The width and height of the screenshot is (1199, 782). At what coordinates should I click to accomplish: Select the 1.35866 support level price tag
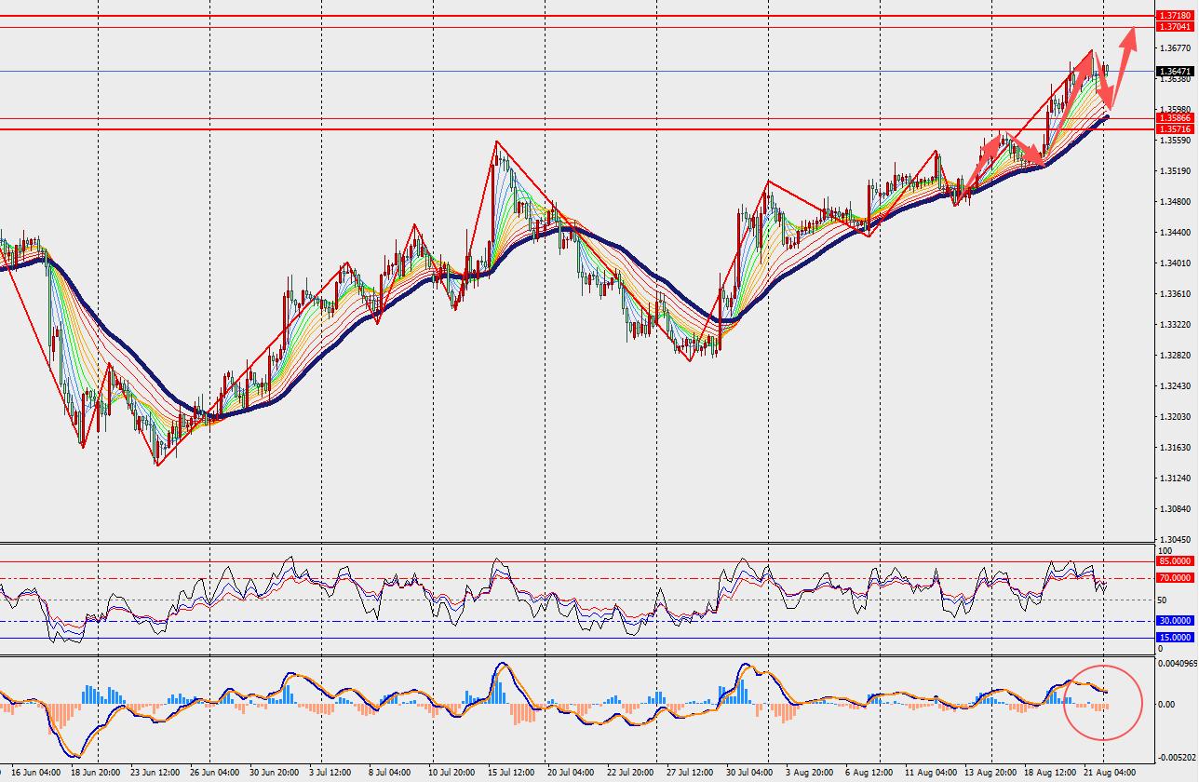tap(1174, 118)
